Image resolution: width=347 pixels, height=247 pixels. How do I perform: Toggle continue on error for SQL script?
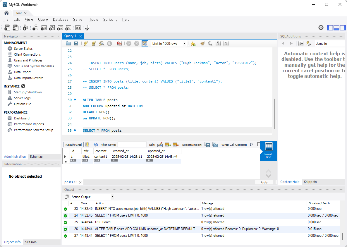(x=119, y=44)
